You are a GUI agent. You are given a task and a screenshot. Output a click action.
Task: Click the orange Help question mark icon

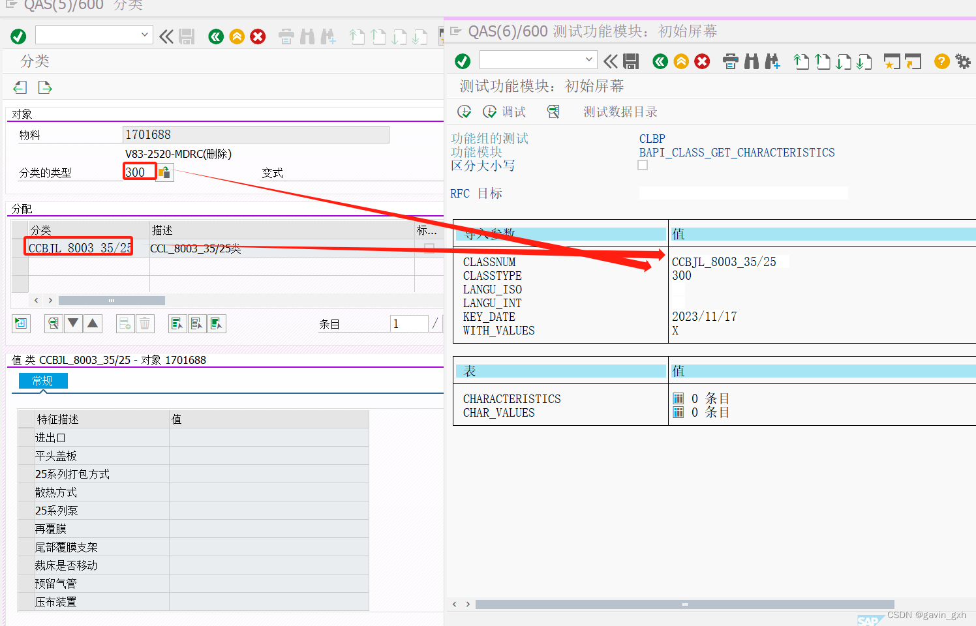(x=941, y=61)
